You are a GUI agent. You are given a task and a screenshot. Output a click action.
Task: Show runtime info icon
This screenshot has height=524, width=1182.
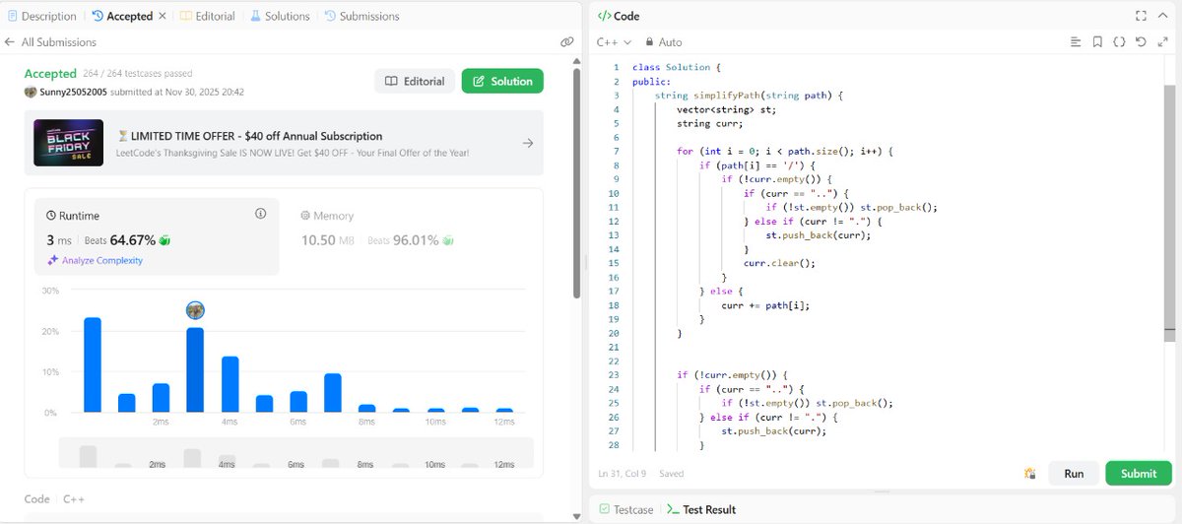tap(261, 214)
